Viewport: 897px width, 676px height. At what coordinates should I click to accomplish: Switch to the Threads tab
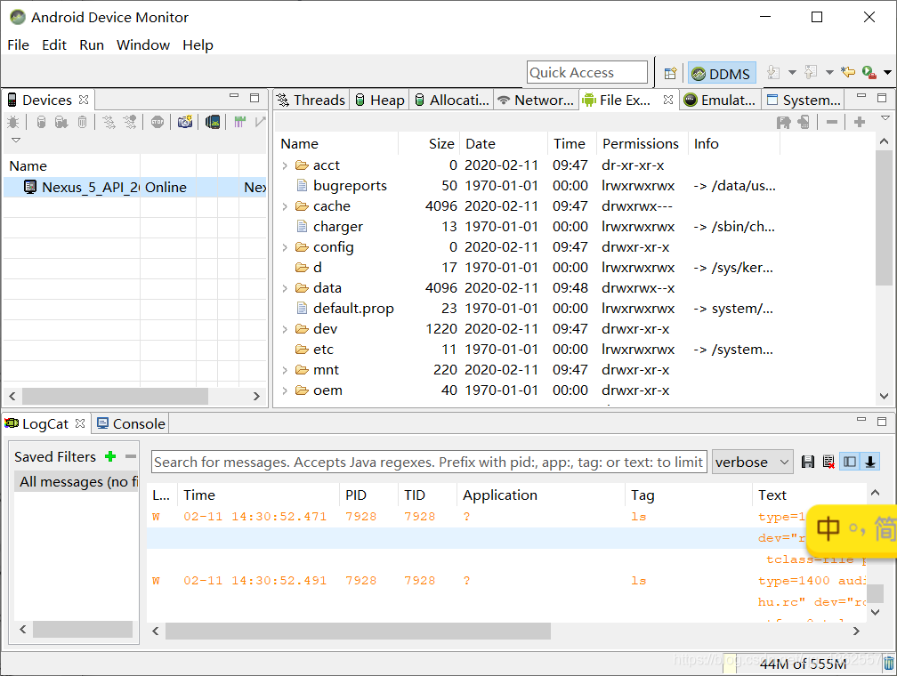click(x=311, y=101)
